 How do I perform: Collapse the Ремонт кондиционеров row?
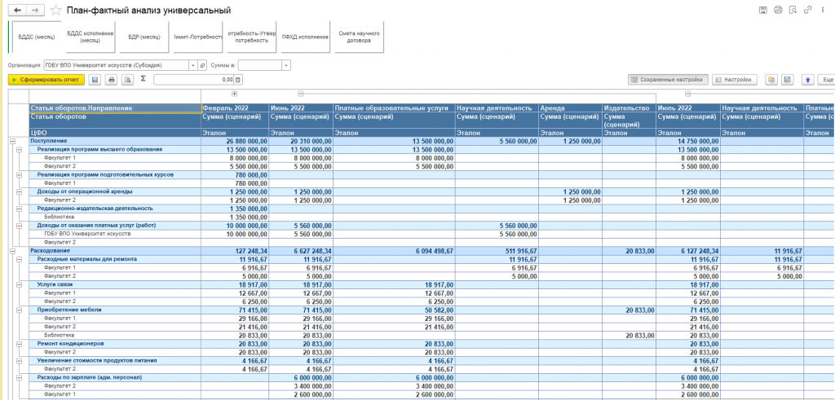[20, 344]
